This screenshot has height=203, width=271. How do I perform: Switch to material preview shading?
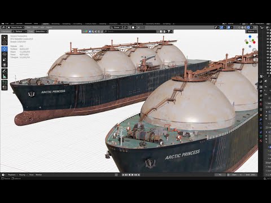[x=246, y=28]
